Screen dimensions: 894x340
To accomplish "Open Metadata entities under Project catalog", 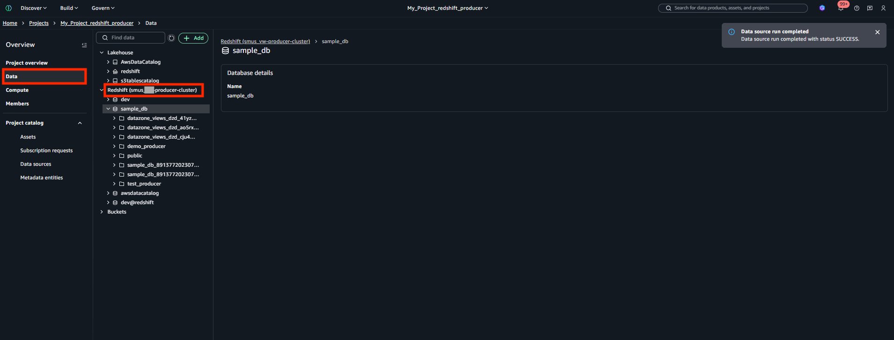I will pos(42,177).
